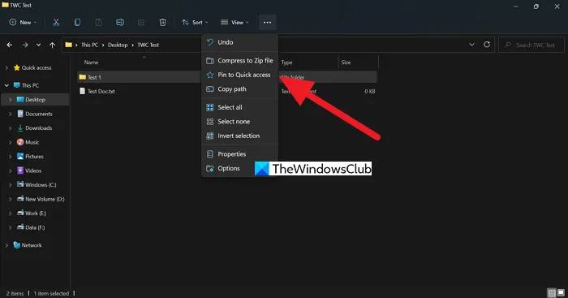Collapse the This PC tree node
The height and width of the screenshot is (298, 568).
[x=6, y=85]
